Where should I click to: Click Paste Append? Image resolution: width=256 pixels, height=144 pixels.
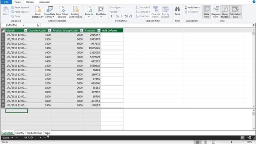pyautogui.click(x=20, y=7)
